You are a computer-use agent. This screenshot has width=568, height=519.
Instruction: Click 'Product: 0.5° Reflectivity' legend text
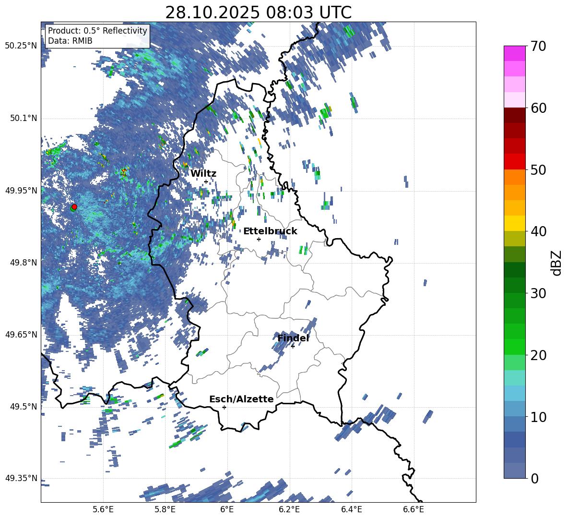click(x=97, y=30)
